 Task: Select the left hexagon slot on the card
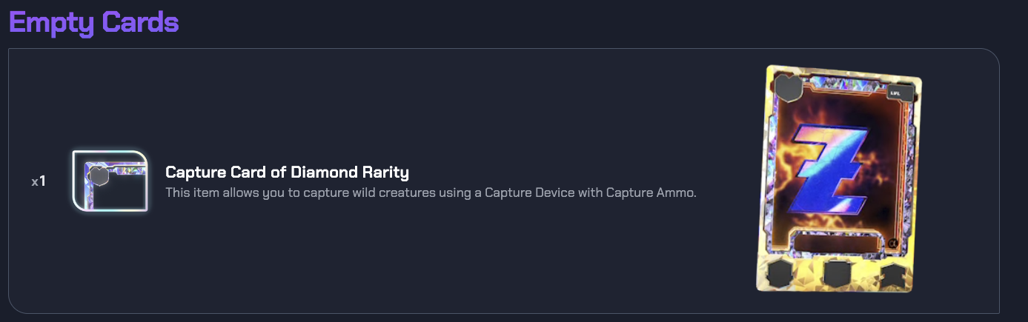coord(780,274)
